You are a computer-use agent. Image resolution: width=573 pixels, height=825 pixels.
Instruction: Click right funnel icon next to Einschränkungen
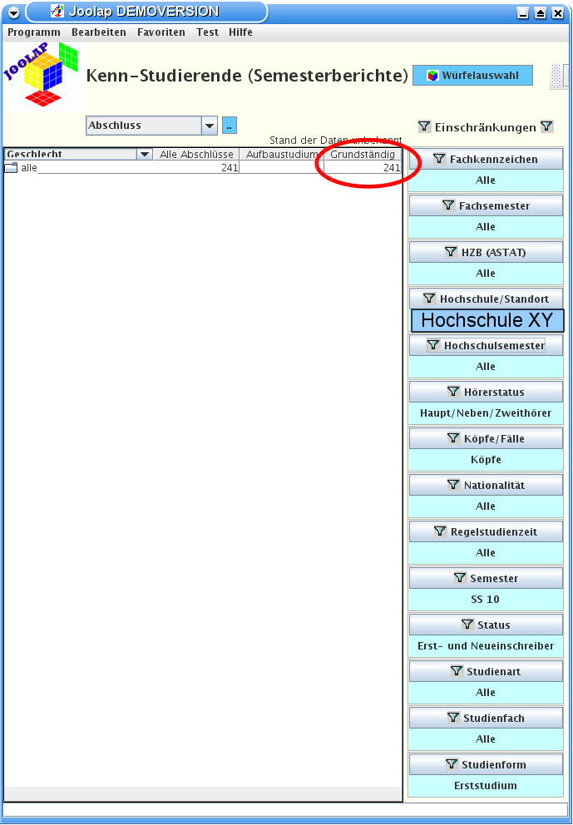(546, 127)
